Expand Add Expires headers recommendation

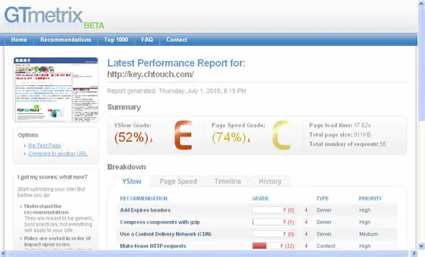tap(145, 210)
